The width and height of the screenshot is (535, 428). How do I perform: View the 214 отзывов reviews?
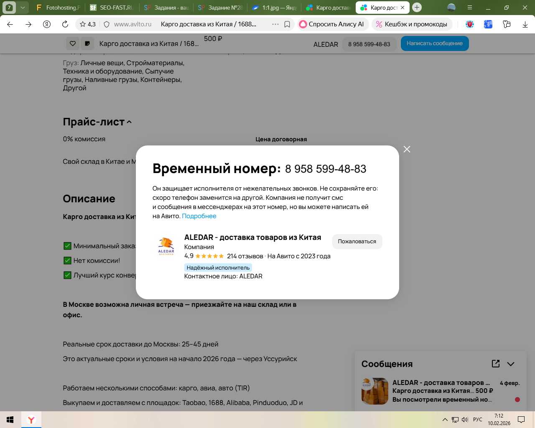tap(245, 256)
